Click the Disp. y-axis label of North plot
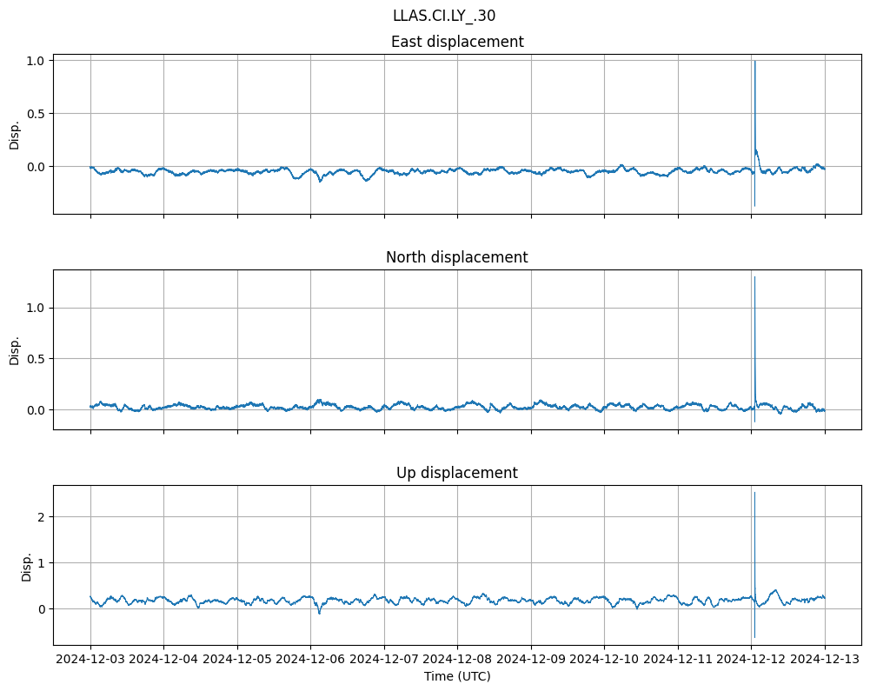The width and height of the screenshot is (870, 691). (x=15, y=349)
